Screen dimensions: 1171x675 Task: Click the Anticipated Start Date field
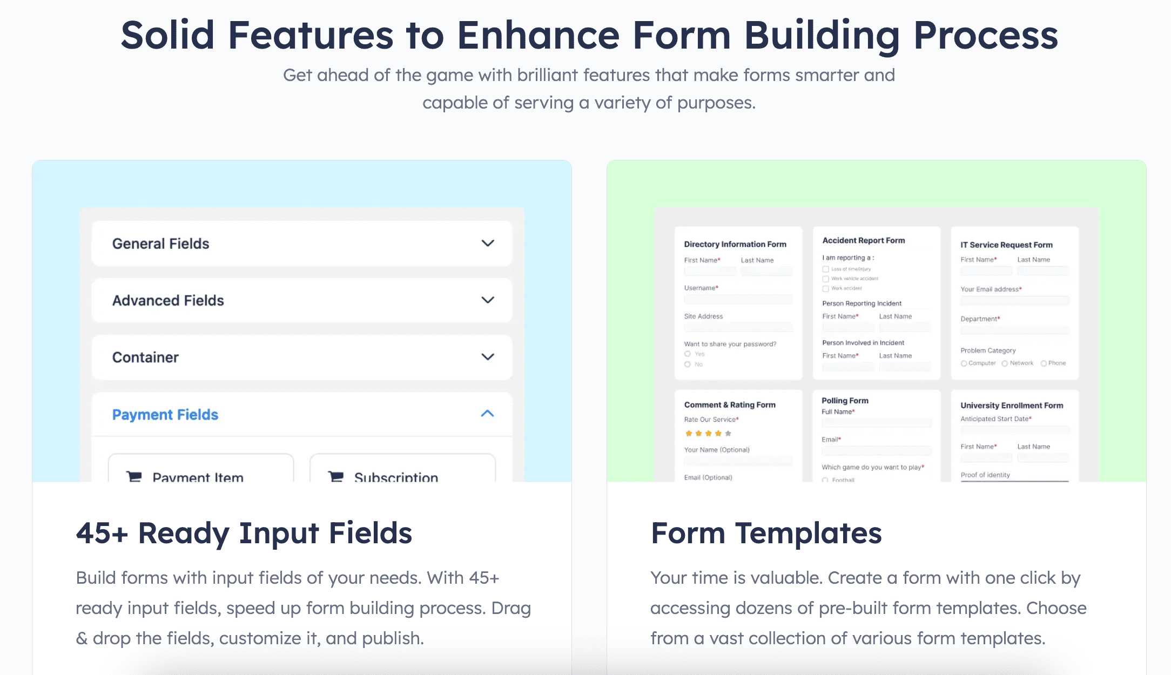tap(1015, 430)
